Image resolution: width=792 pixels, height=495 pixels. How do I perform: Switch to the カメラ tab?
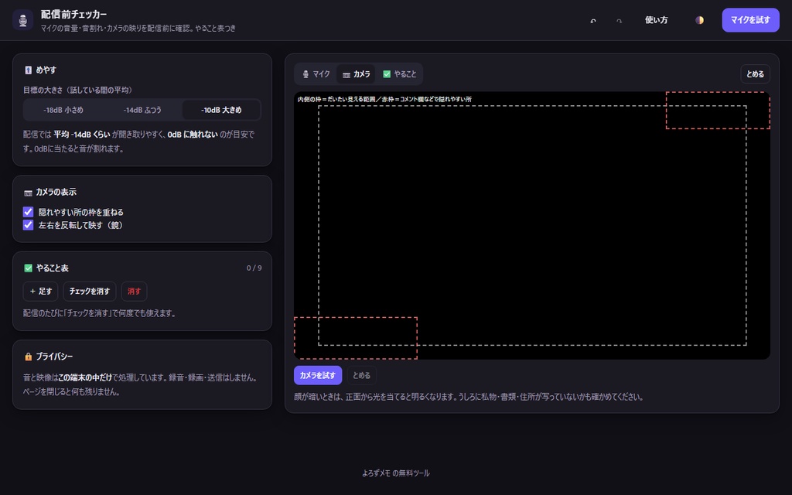356,74
